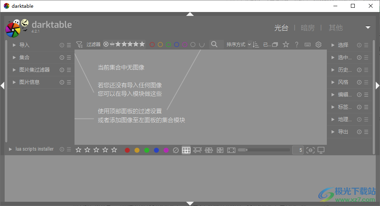Open the search magnifier in top bar
The height and width of the screenshot is (206, 380).
pyautogui.click(x=214, y=44)
